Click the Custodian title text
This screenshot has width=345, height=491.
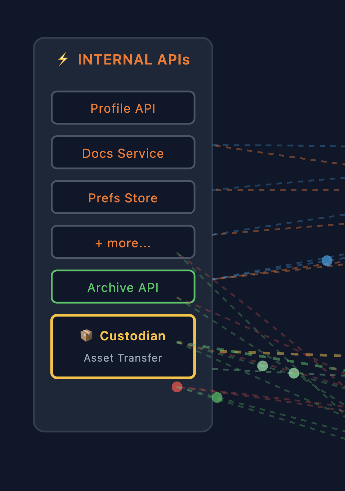click(x=132, y=336)
